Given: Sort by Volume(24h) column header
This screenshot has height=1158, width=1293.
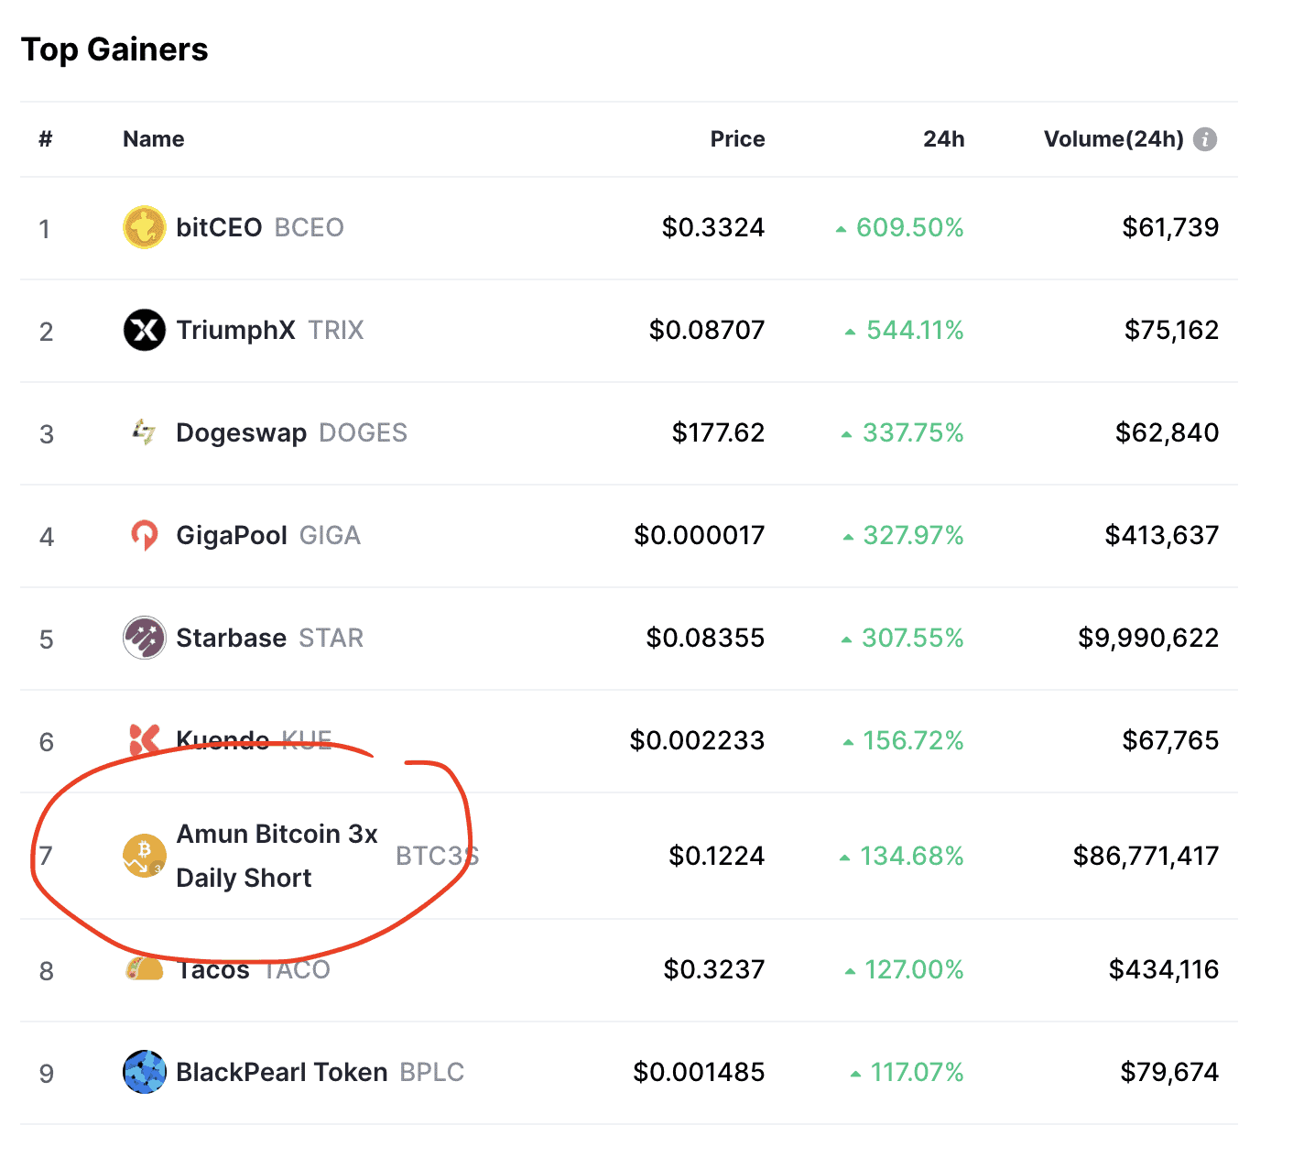Looking at the screenshot, I should [1114, 139].
